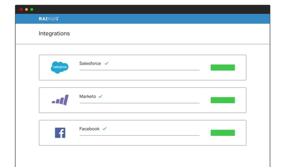Click the green checkmark beside Facebook

tap(104, 129)
